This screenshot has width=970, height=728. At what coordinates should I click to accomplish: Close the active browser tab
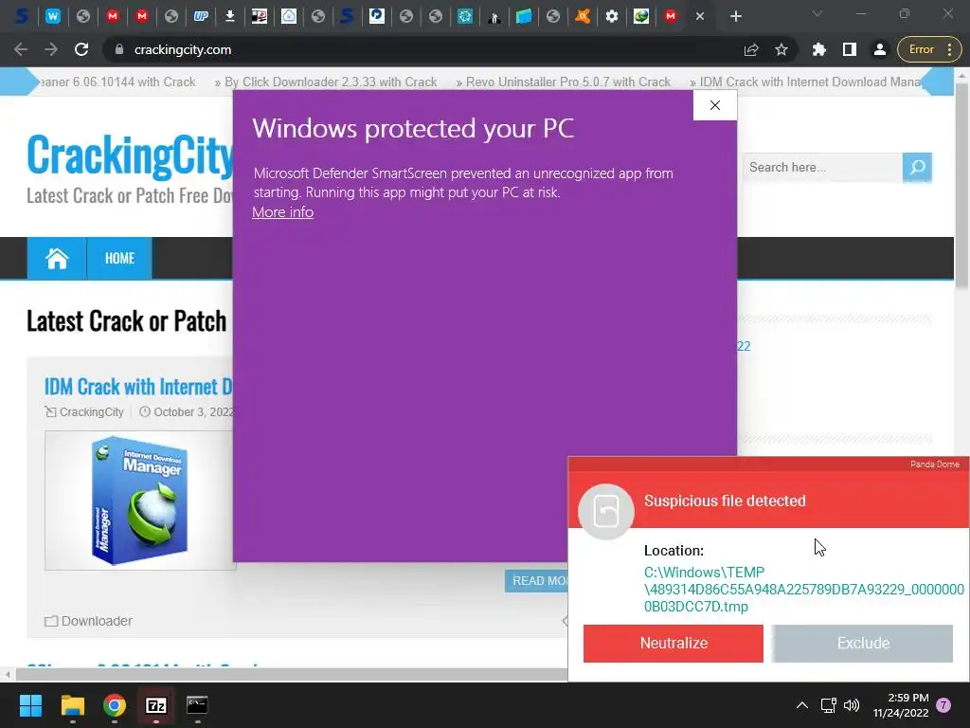(x=700, y=16)
